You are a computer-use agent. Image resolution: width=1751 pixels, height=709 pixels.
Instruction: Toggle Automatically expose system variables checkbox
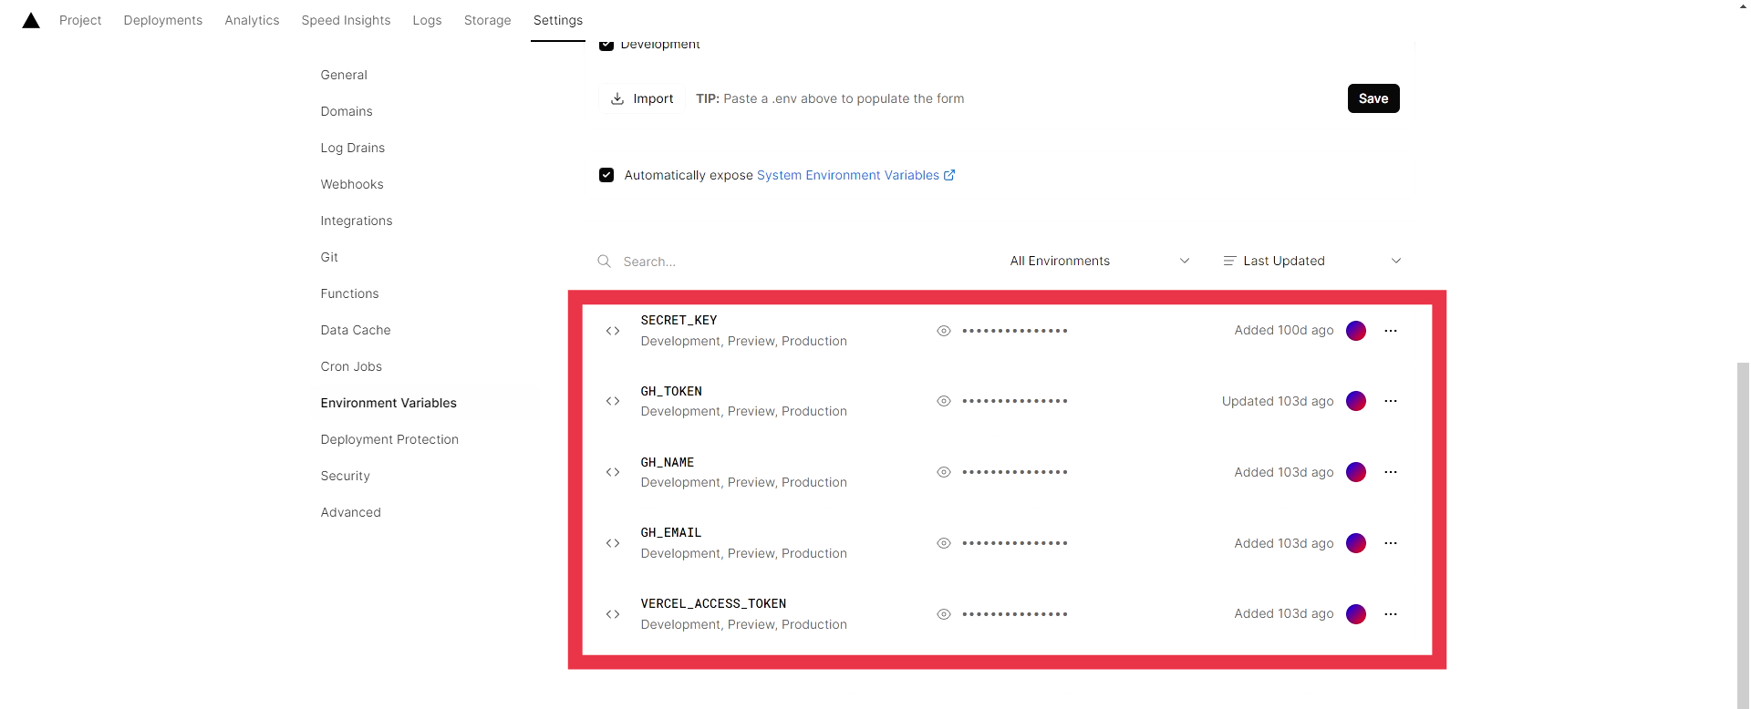(x=606, y=175)
